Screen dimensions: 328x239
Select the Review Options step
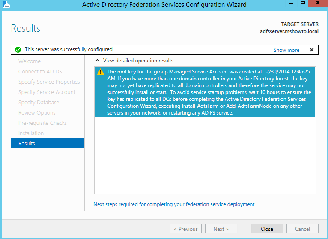[37, 112]
